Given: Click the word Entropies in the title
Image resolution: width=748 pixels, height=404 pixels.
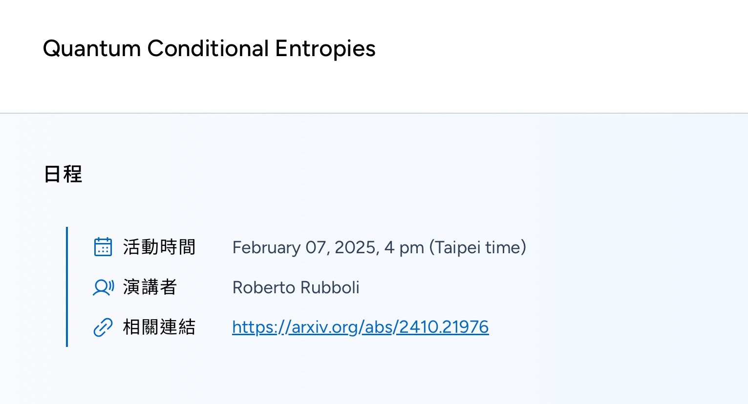Looking at the screenshot, I should tap(325, 49).
